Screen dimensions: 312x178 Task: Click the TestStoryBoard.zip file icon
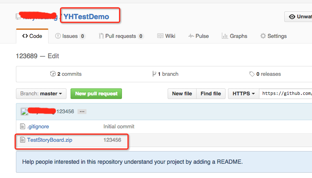tap(22, 140)
